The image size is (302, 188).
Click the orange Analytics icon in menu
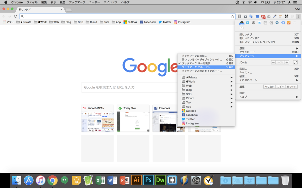tap(289, 23)
